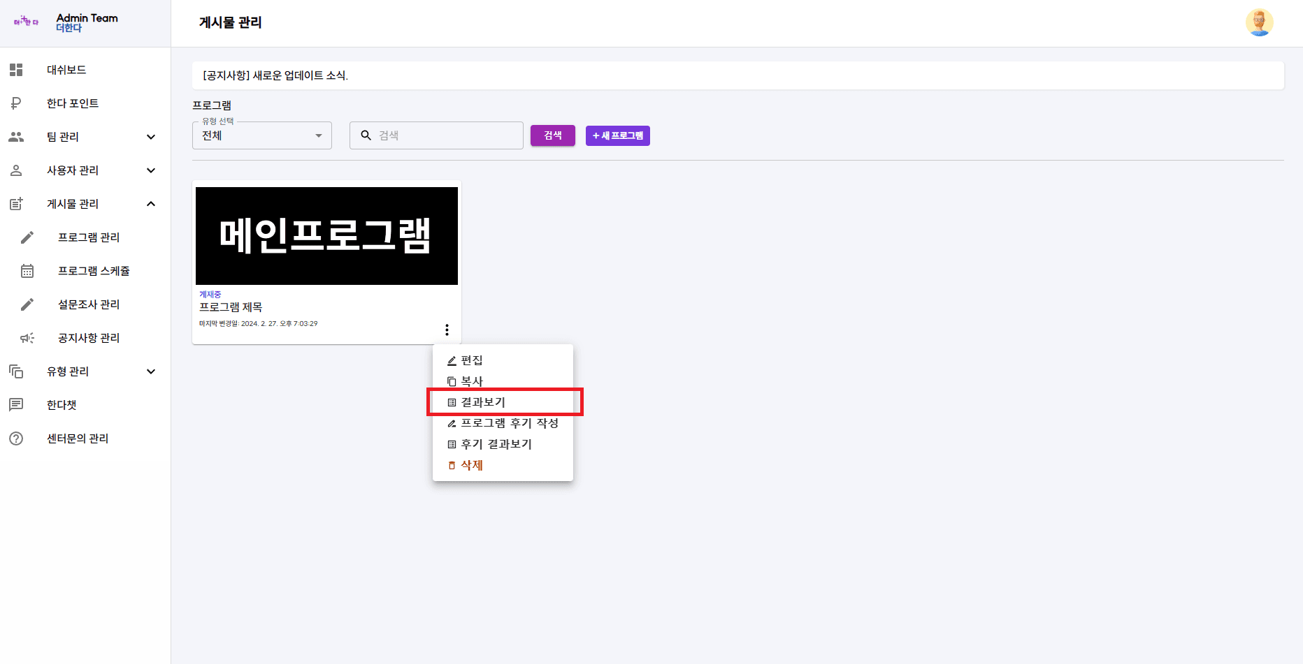Click the copy icon next to 복사
The width and height of the screenshot is (1303, 664).
(452, 382)
